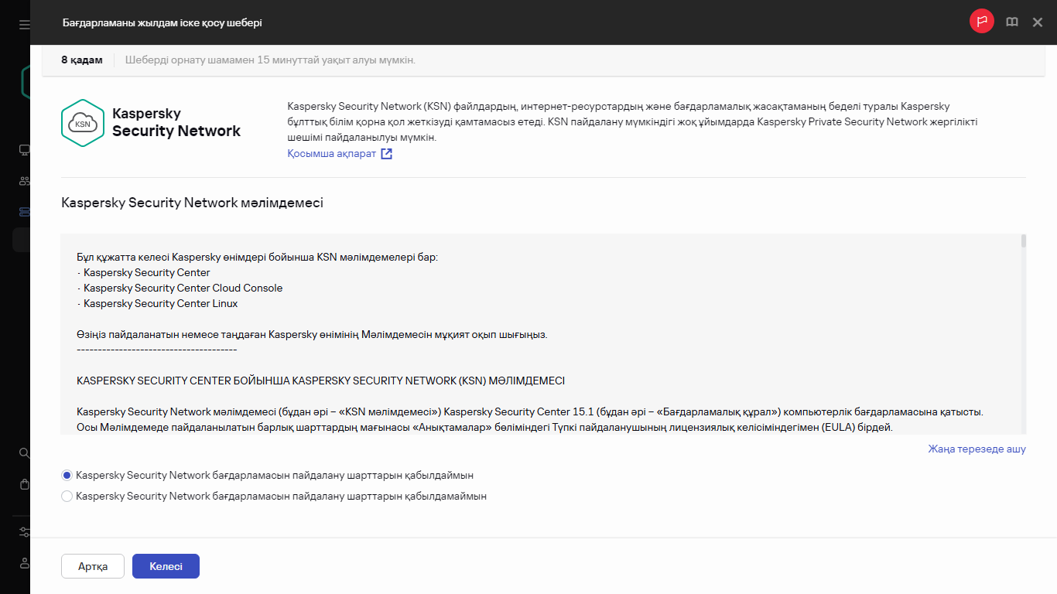This screenshot has width=1057, height=594.
Task: Activate the Search magnifier icon
Action: (23, 452)
